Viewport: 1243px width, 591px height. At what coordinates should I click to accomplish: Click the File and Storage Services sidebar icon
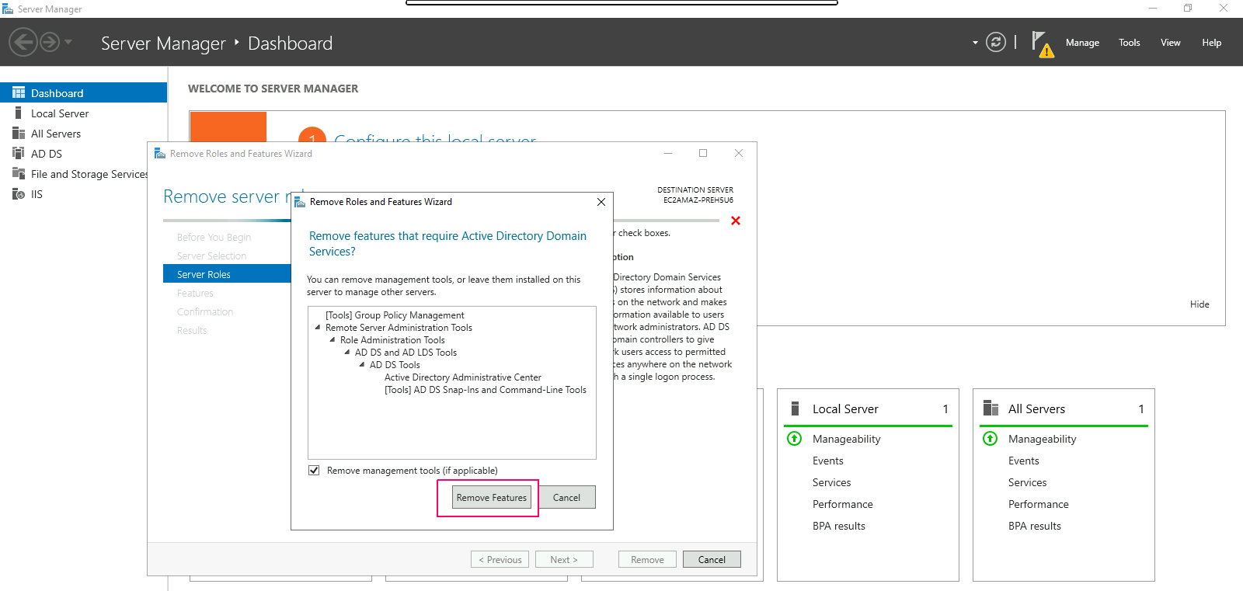tap(19, 174)
